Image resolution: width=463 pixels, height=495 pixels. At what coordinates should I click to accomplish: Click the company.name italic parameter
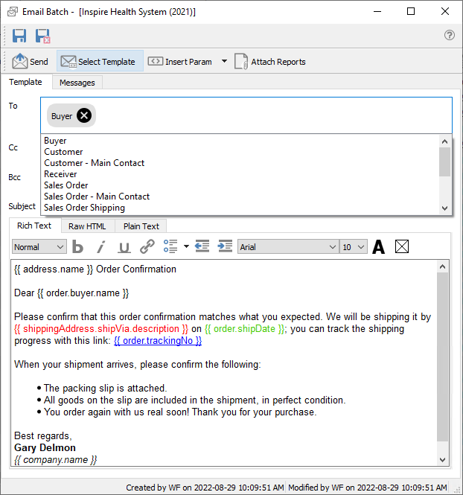56,460
